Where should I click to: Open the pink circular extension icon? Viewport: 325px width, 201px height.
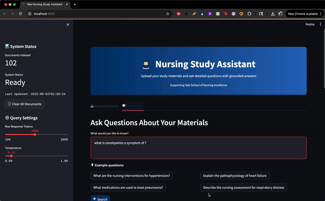click(234, 14)
